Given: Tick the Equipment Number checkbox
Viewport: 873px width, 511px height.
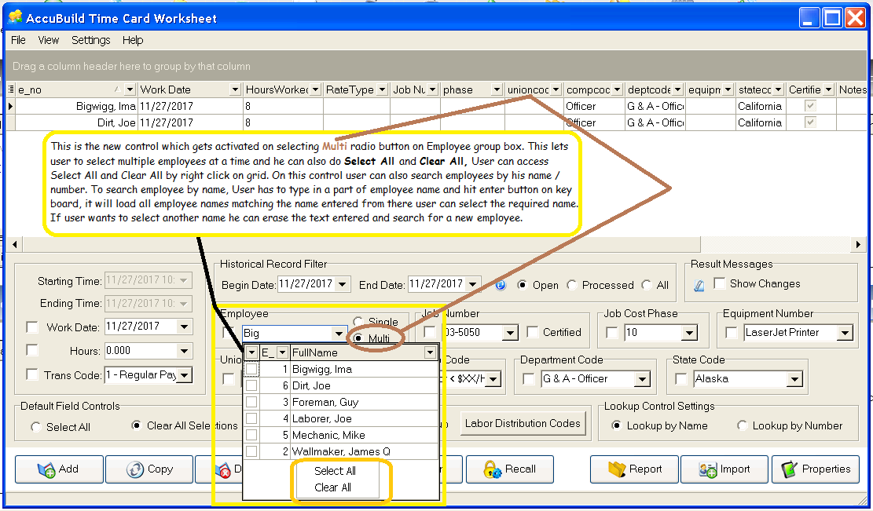Looking at the screenshot, I should (x=732, y=333).
